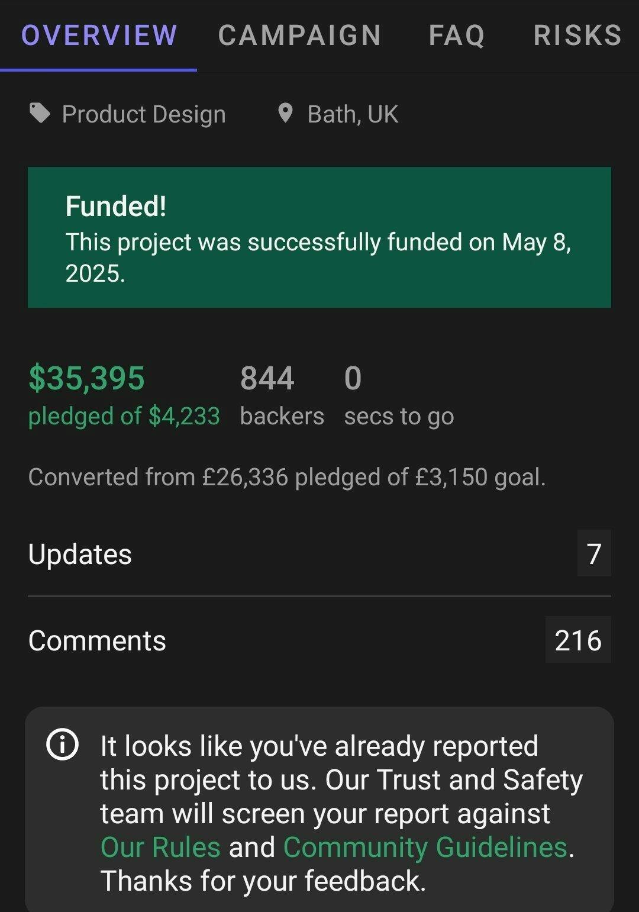The image size is (639, 912).
Task: Tap the $35,395 pledged amount
Action: 86,378
